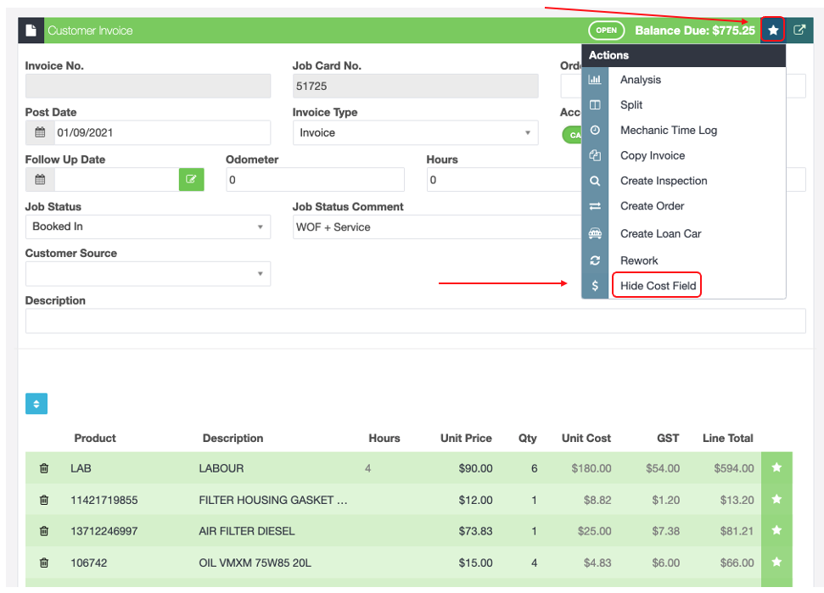The width and height of the screenshot is (824, 593).
Task: Click the Analysis chart icon
Action: [x=595, y=79]
